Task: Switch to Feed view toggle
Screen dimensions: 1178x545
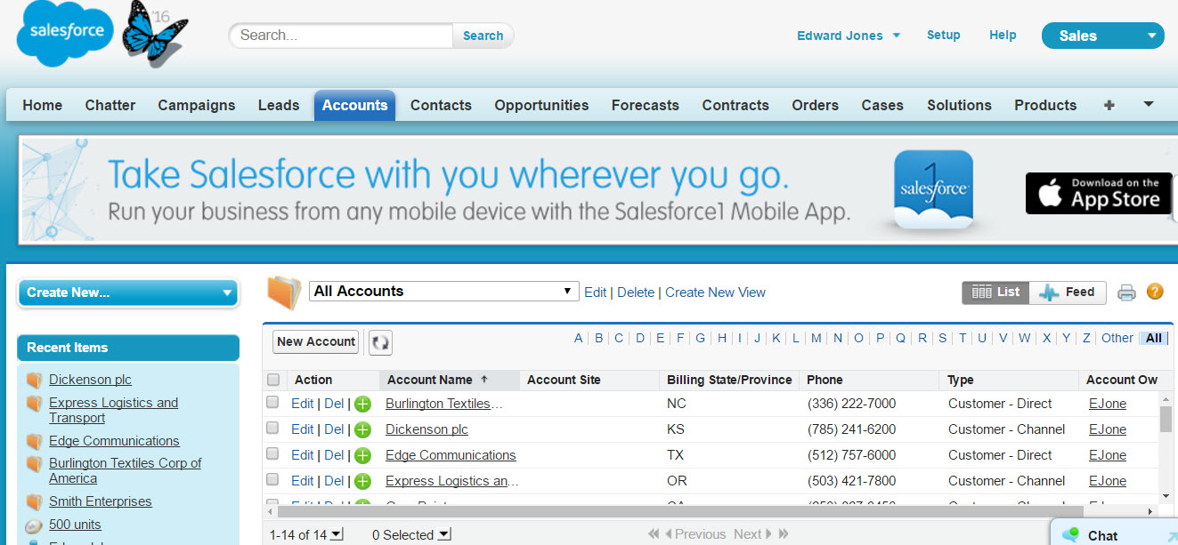Action: (x=1068, y=292)
